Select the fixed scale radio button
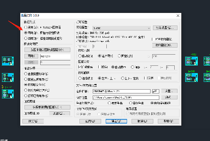Viewport: 210px width, 141px height. click(x=119, y=56)
